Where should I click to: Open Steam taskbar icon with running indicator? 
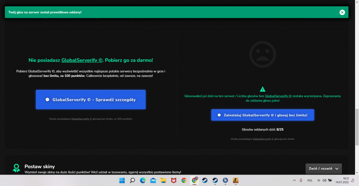(215, 181)
